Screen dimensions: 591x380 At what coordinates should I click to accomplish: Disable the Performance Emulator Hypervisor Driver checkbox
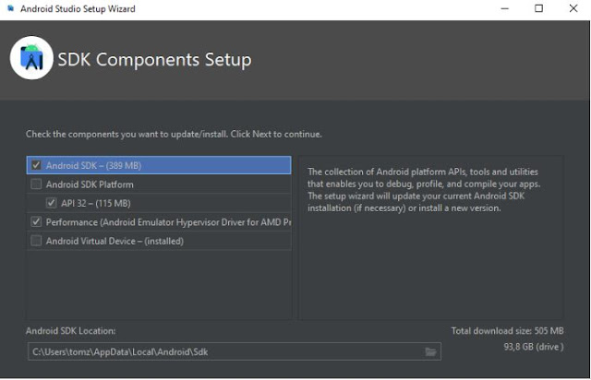pyautogui.click(x=36, y=222)
